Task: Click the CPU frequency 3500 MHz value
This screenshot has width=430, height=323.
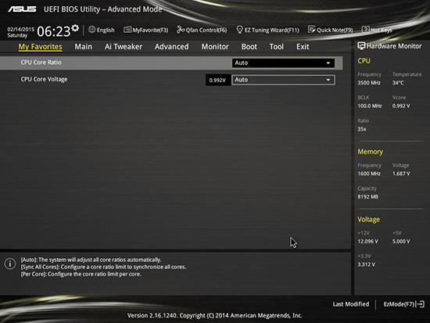Action: pyautogui.click(x=369, y=83)
